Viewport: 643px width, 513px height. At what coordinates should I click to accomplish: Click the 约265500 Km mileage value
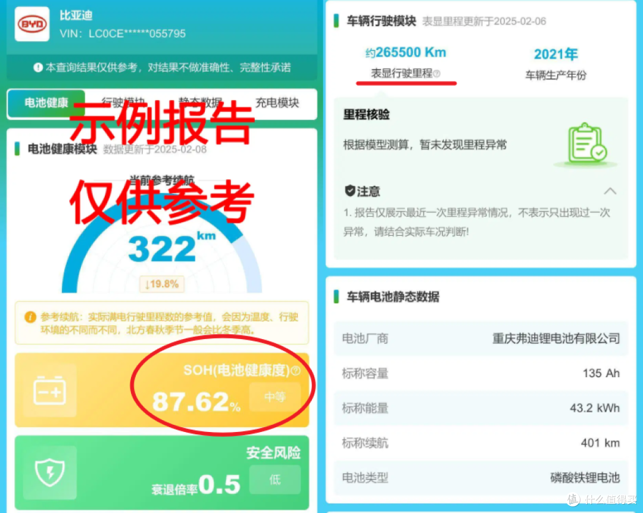[x=405, y=52]
